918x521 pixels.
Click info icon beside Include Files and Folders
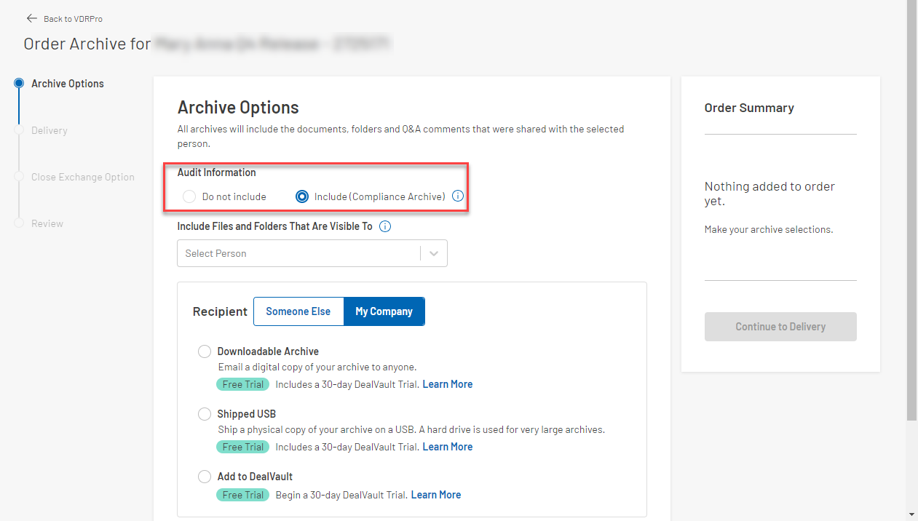(384, 226)
